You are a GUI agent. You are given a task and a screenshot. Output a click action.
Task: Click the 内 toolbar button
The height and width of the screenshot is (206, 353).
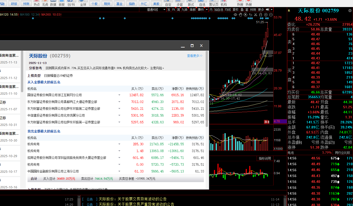click(211, 10)
